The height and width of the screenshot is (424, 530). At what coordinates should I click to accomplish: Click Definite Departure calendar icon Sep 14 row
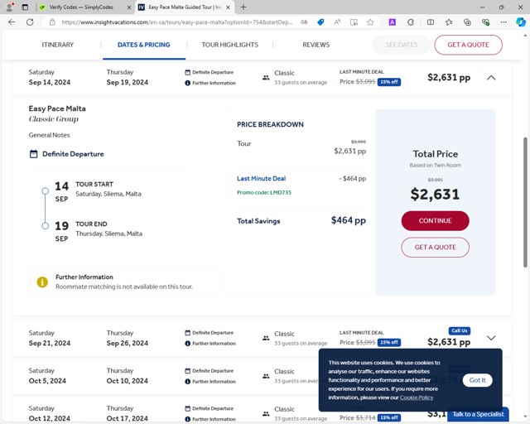point(188,72)
